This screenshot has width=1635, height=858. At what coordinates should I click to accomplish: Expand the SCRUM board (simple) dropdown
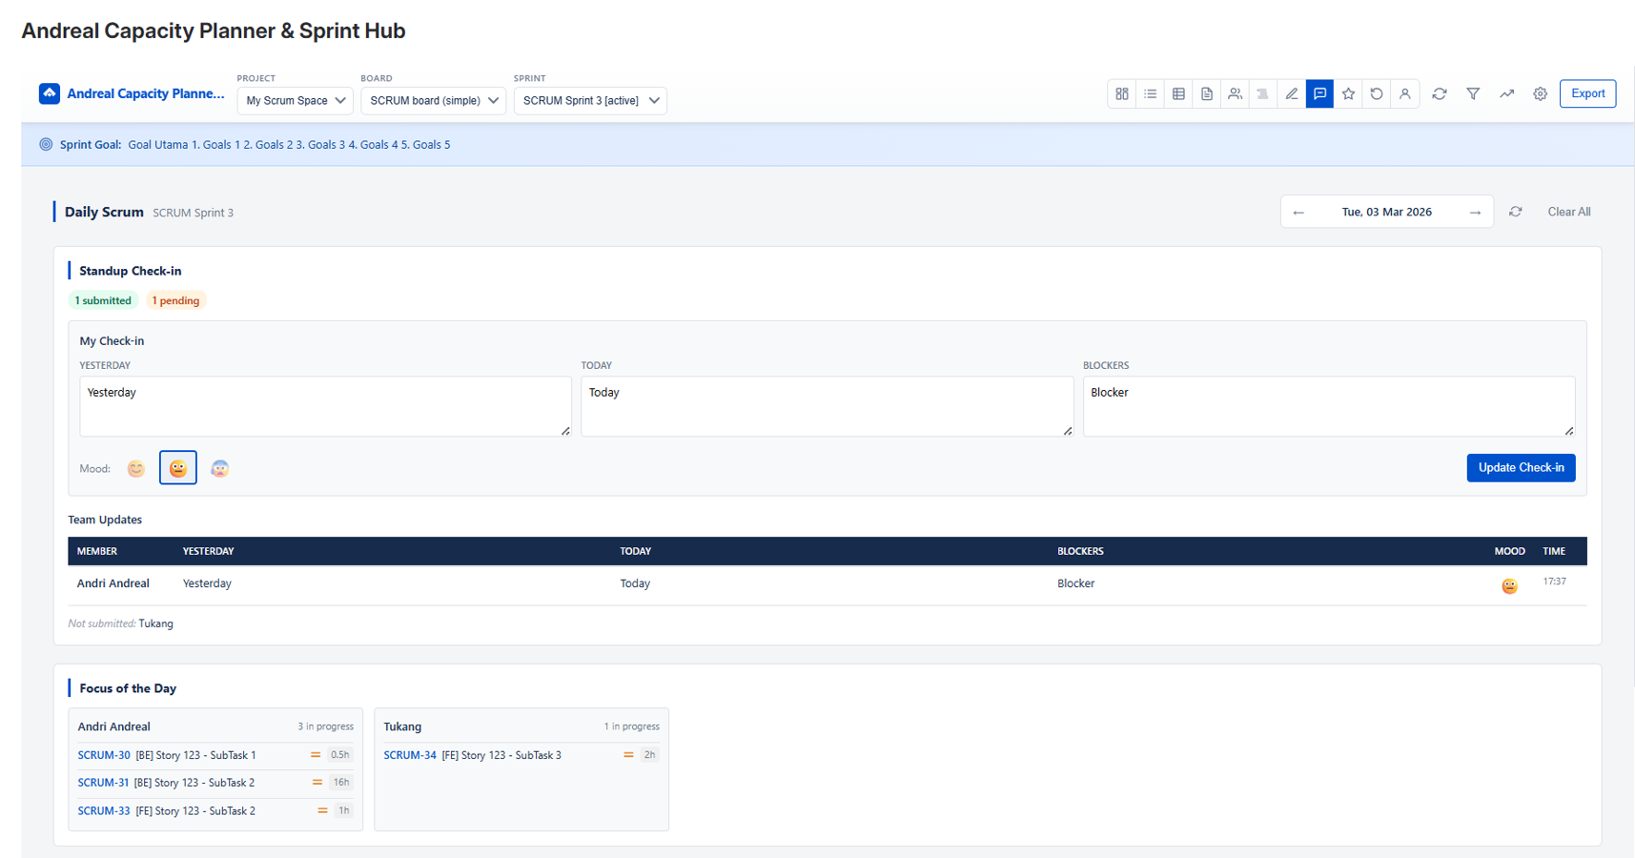point(433,100)
